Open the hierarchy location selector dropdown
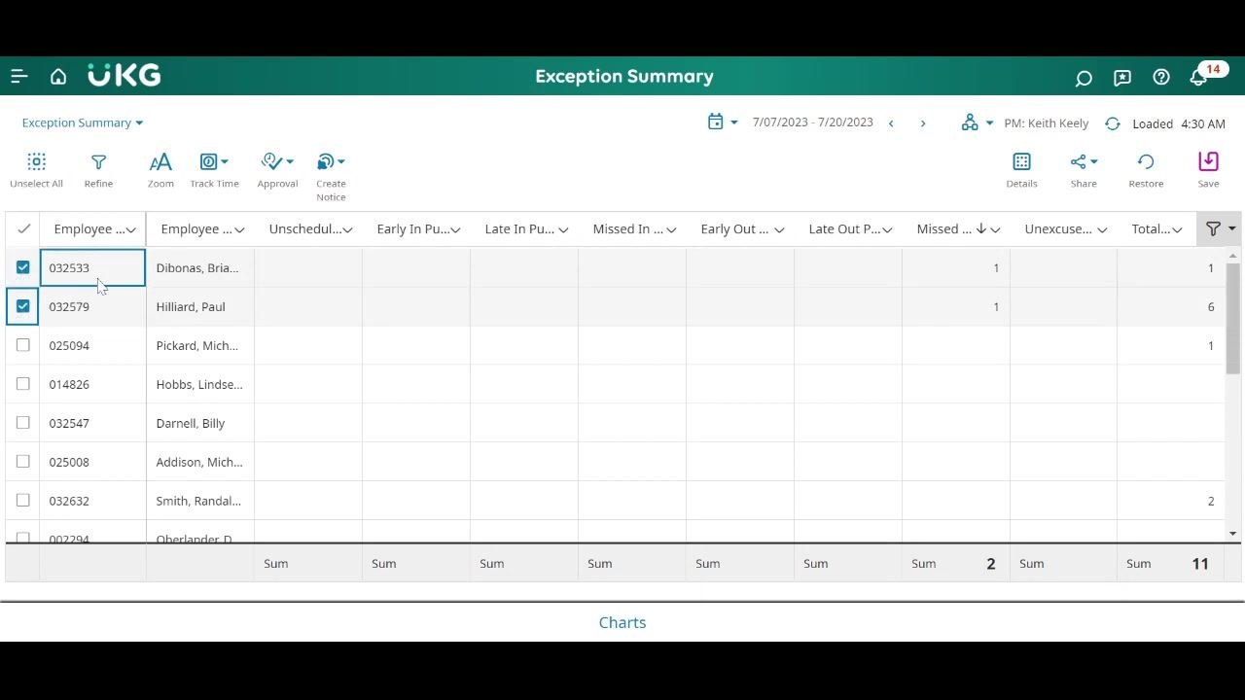 pyautogui.click(x=978, y=122)
